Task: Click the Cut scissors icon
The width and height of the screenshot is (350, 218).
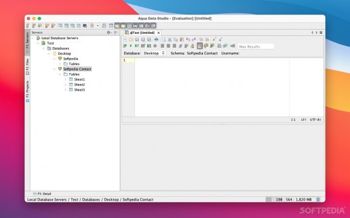Action: 170,40
